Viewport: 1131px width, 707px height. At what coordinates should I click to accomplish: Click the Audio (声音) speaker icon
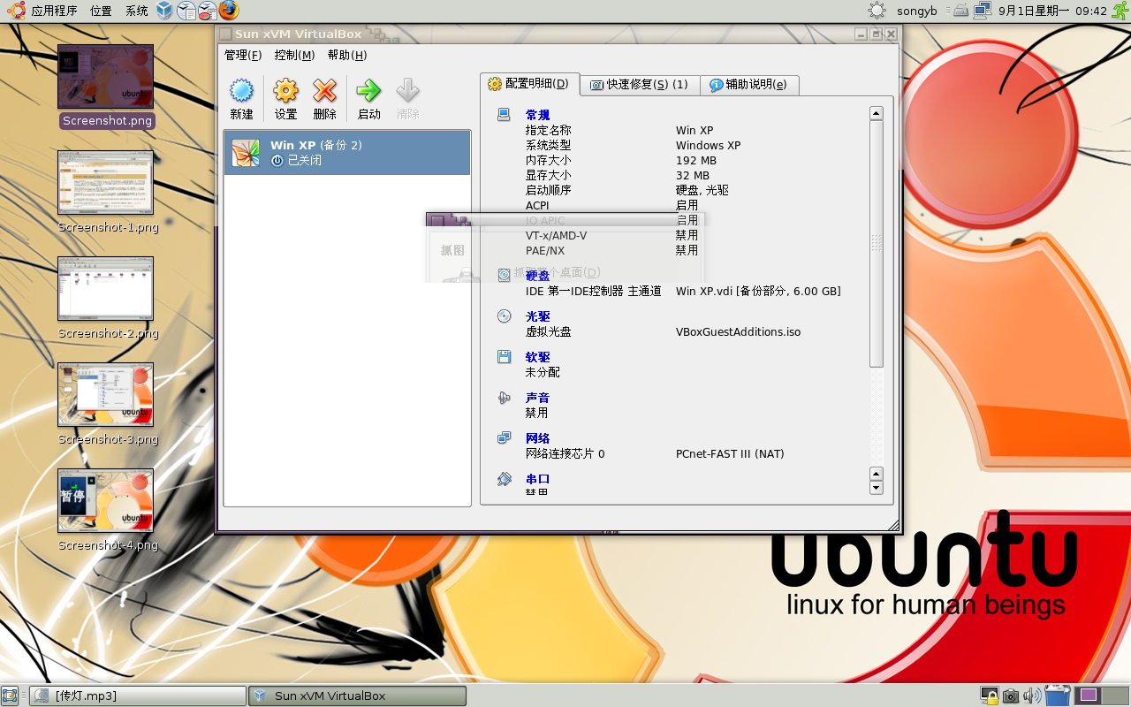point(504,398)
